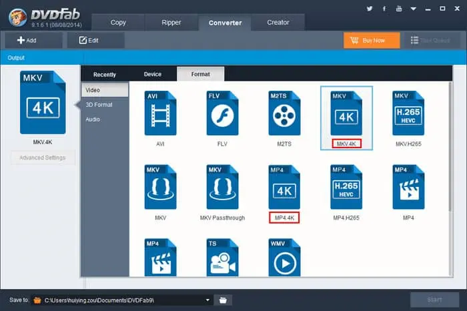This screenshot has width=467, height=311.
Task: Select the AVI format icon
Action: coord(160,113)
